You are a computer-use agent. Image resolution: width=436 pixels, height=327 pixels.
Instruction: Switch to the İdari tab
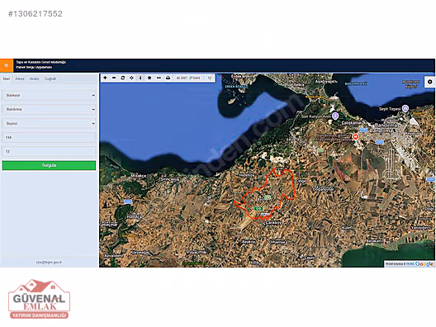point(7,78)
